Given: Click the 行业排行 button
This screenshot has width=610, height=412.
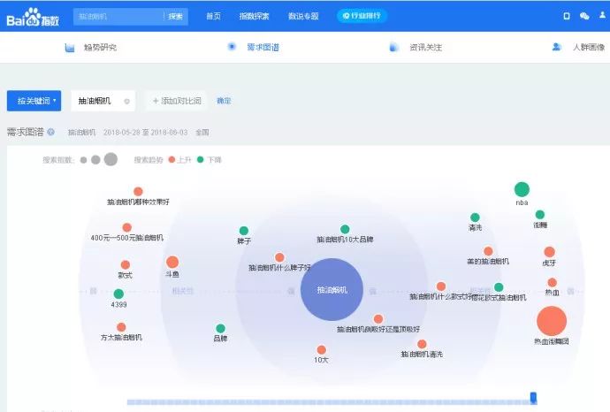Looking at the screenshot, I should coord(362,16).
